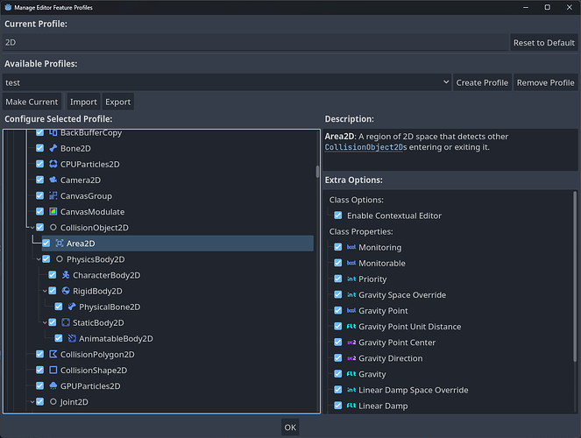
Task: Click the PhysicalBone2D node icon
Action: [72, 307]
